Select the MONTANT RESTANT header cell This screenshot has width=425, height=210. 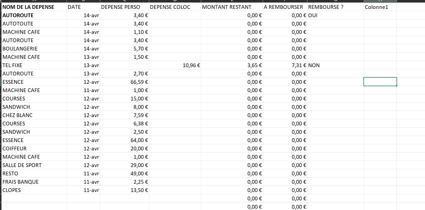232,7
